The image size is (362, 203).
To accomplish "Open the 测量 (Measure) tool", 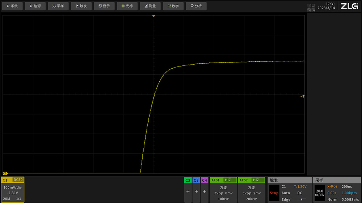I will click(x=150, y=6).
